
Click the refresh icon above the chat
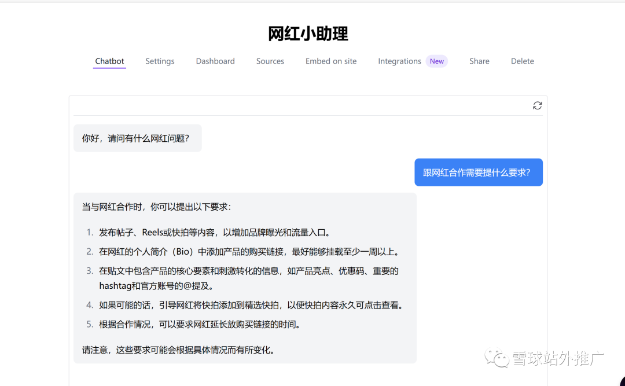(538, 105)
